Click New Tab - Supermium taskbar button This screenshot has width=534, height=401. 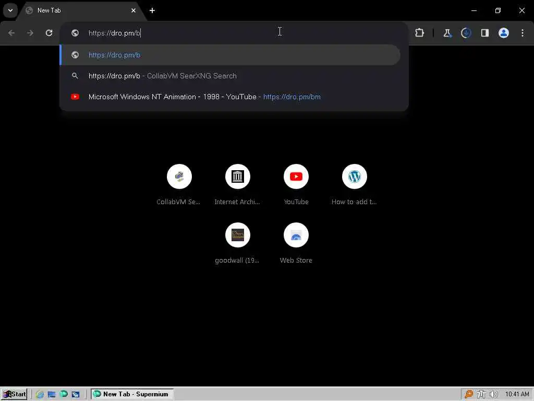[x=132, y=394]
